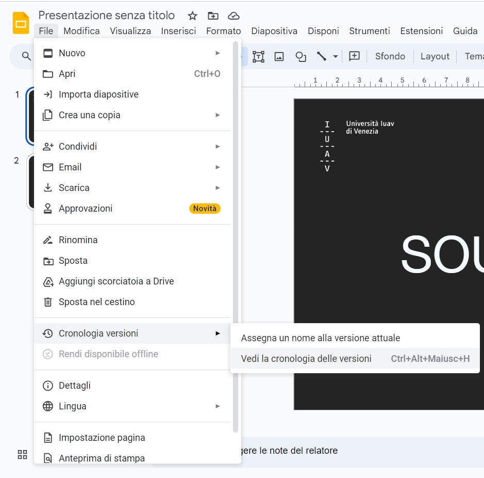This screenshot has width=484, height=478.
Task: Check the cloud document status icon
Action: 233,15
